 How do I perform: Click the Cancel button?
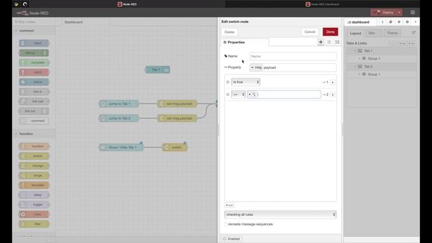pos(310,32)
